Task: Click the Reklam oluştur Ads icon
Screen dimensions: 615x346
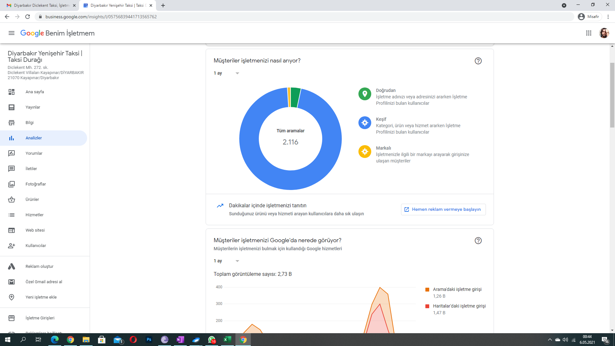Action: coord(12,267)
